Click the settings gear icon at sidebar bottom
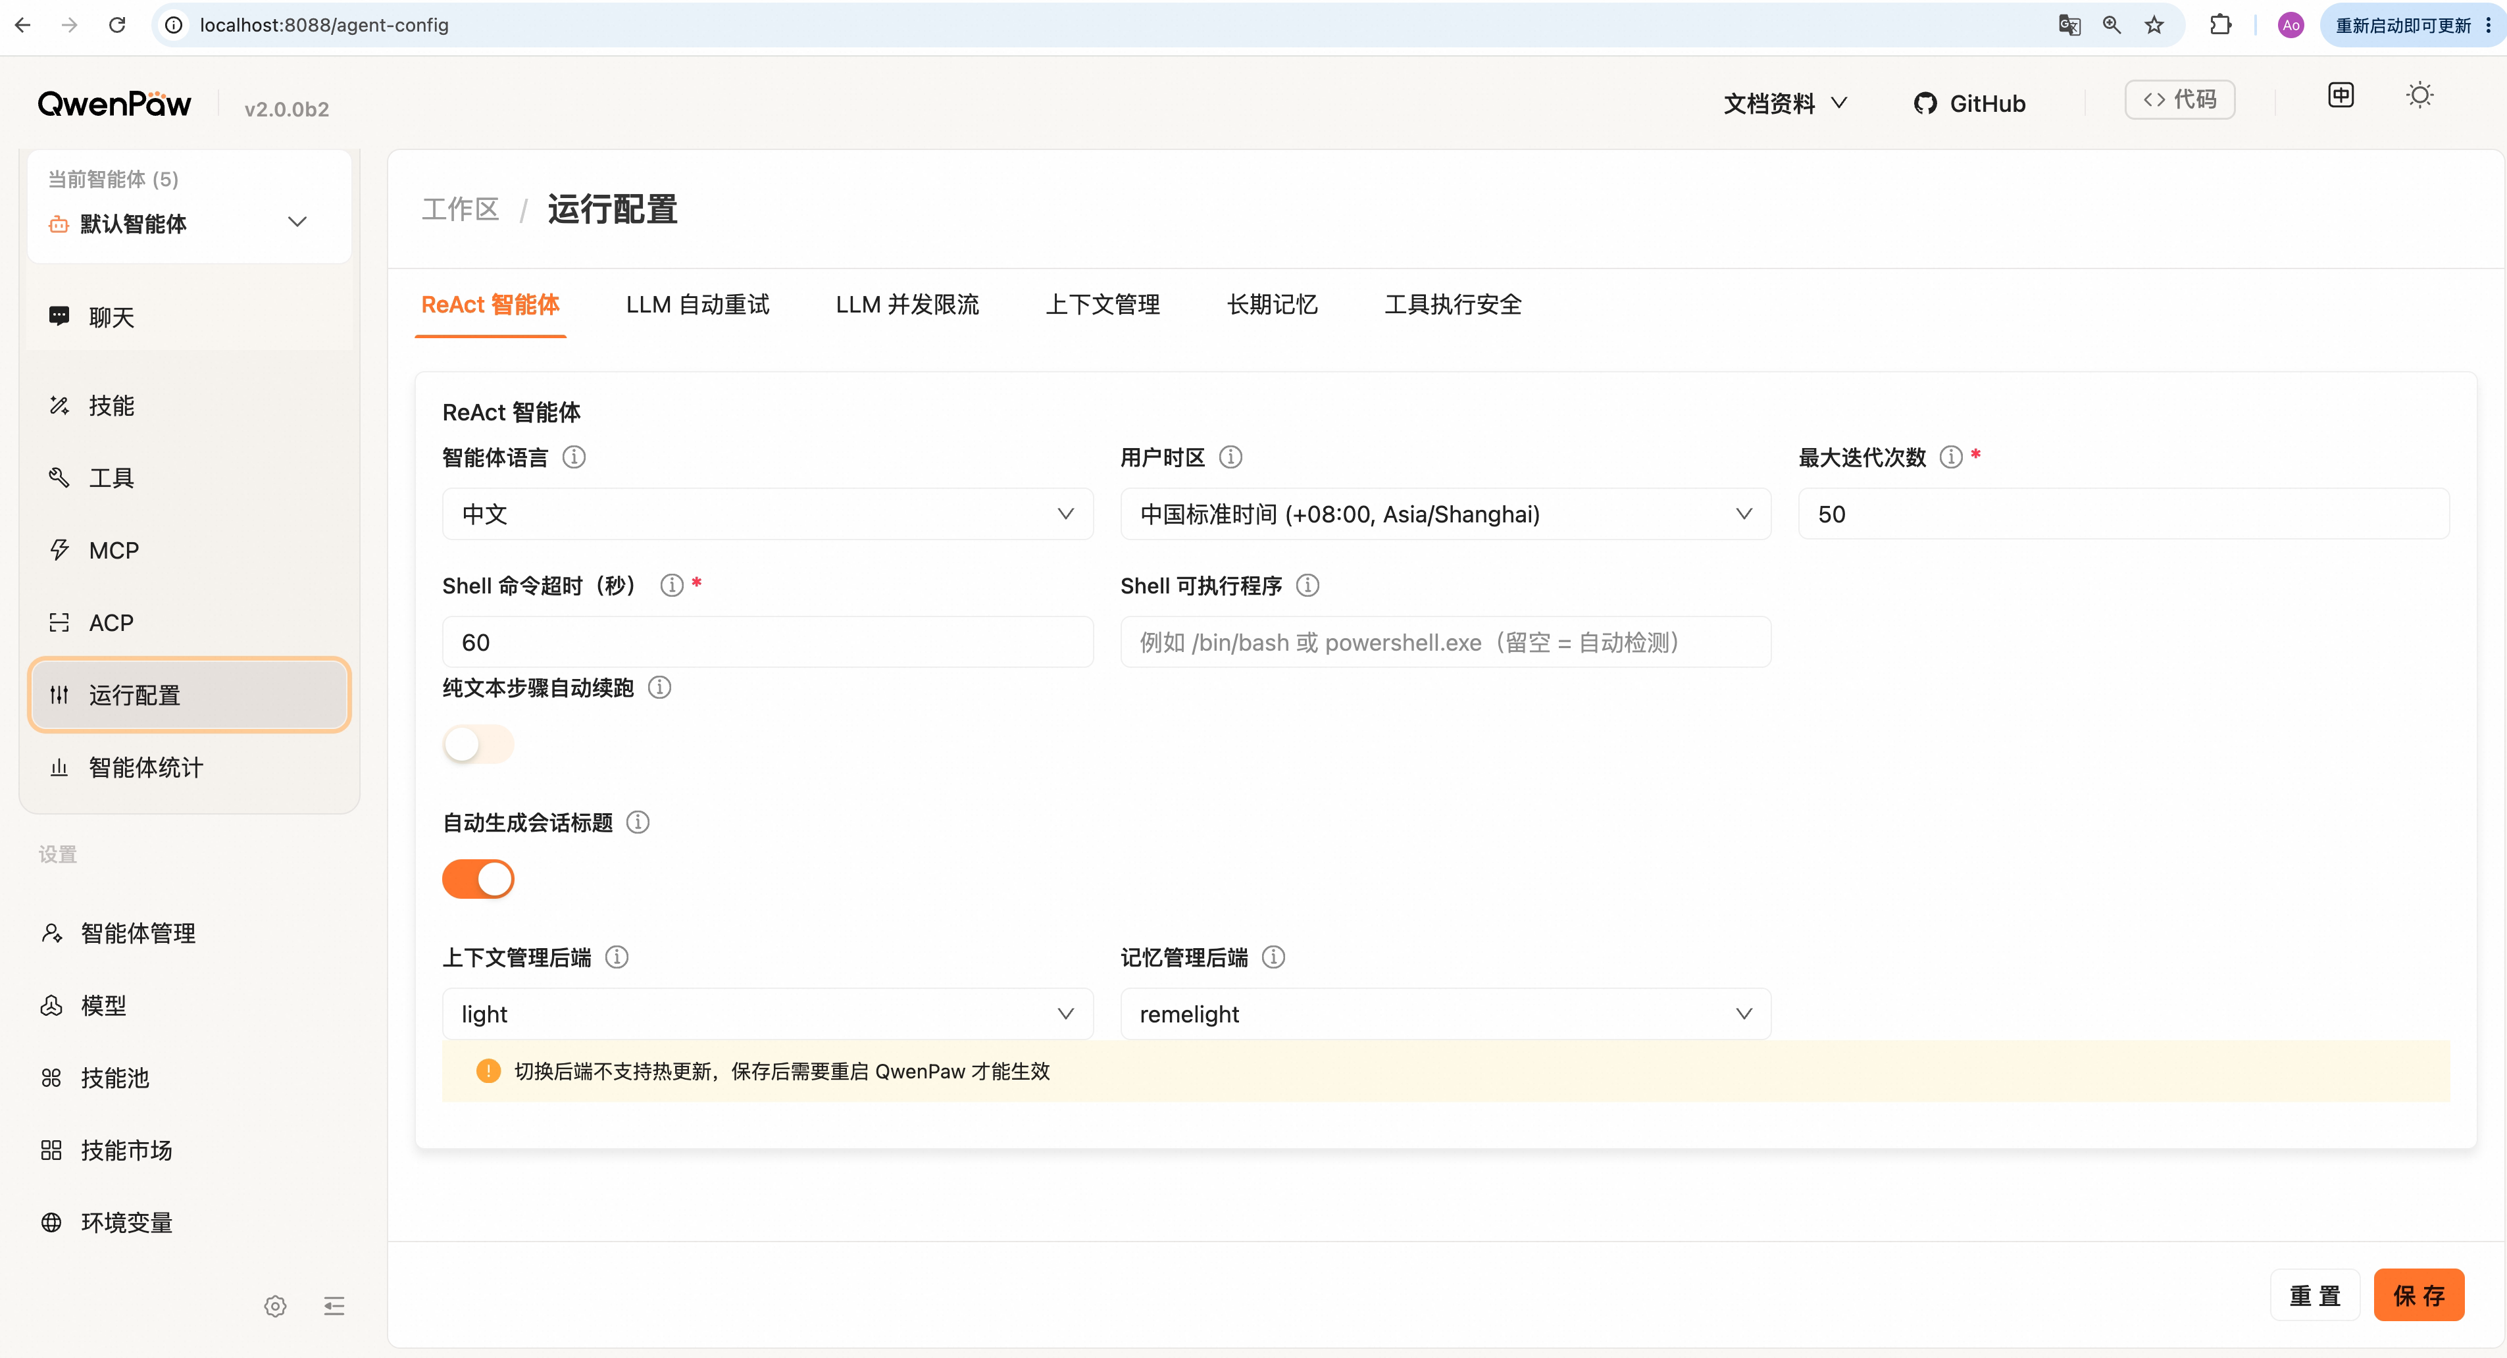The width and height of the screenshot is (2507, 1358). pos(276,1305)
